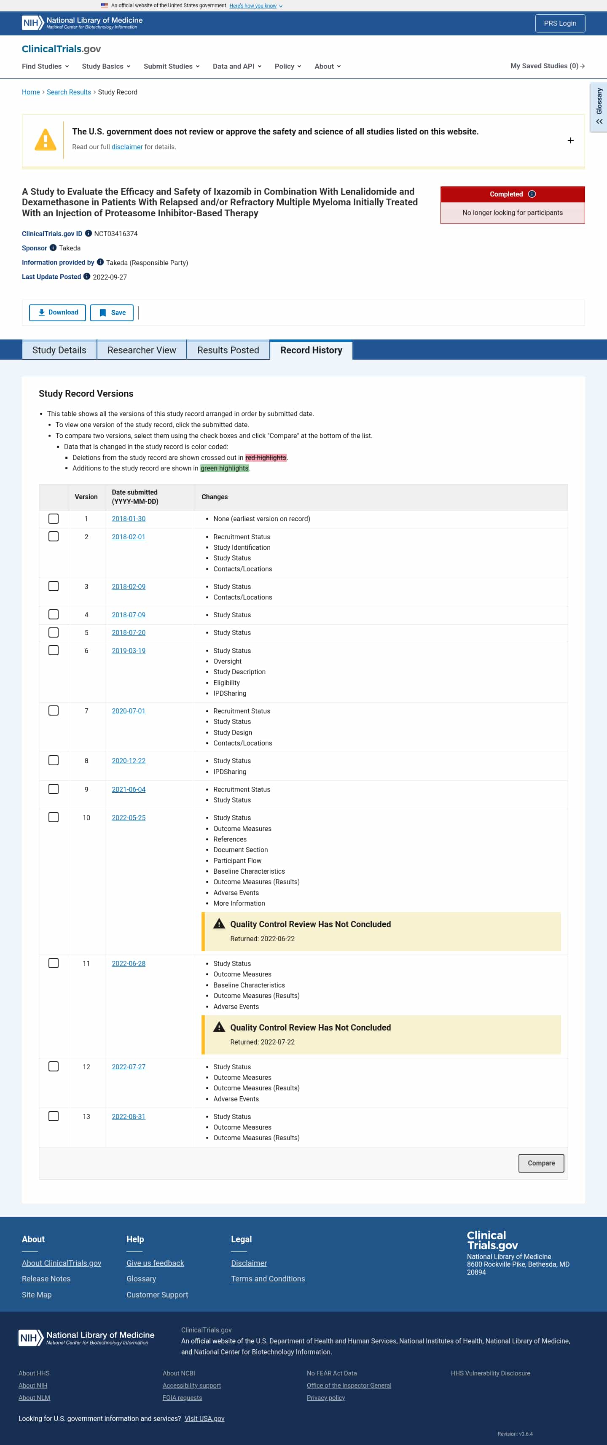Download the study record
The height and width of the screenshot is (1445, 607).
(x=57, y=312)
